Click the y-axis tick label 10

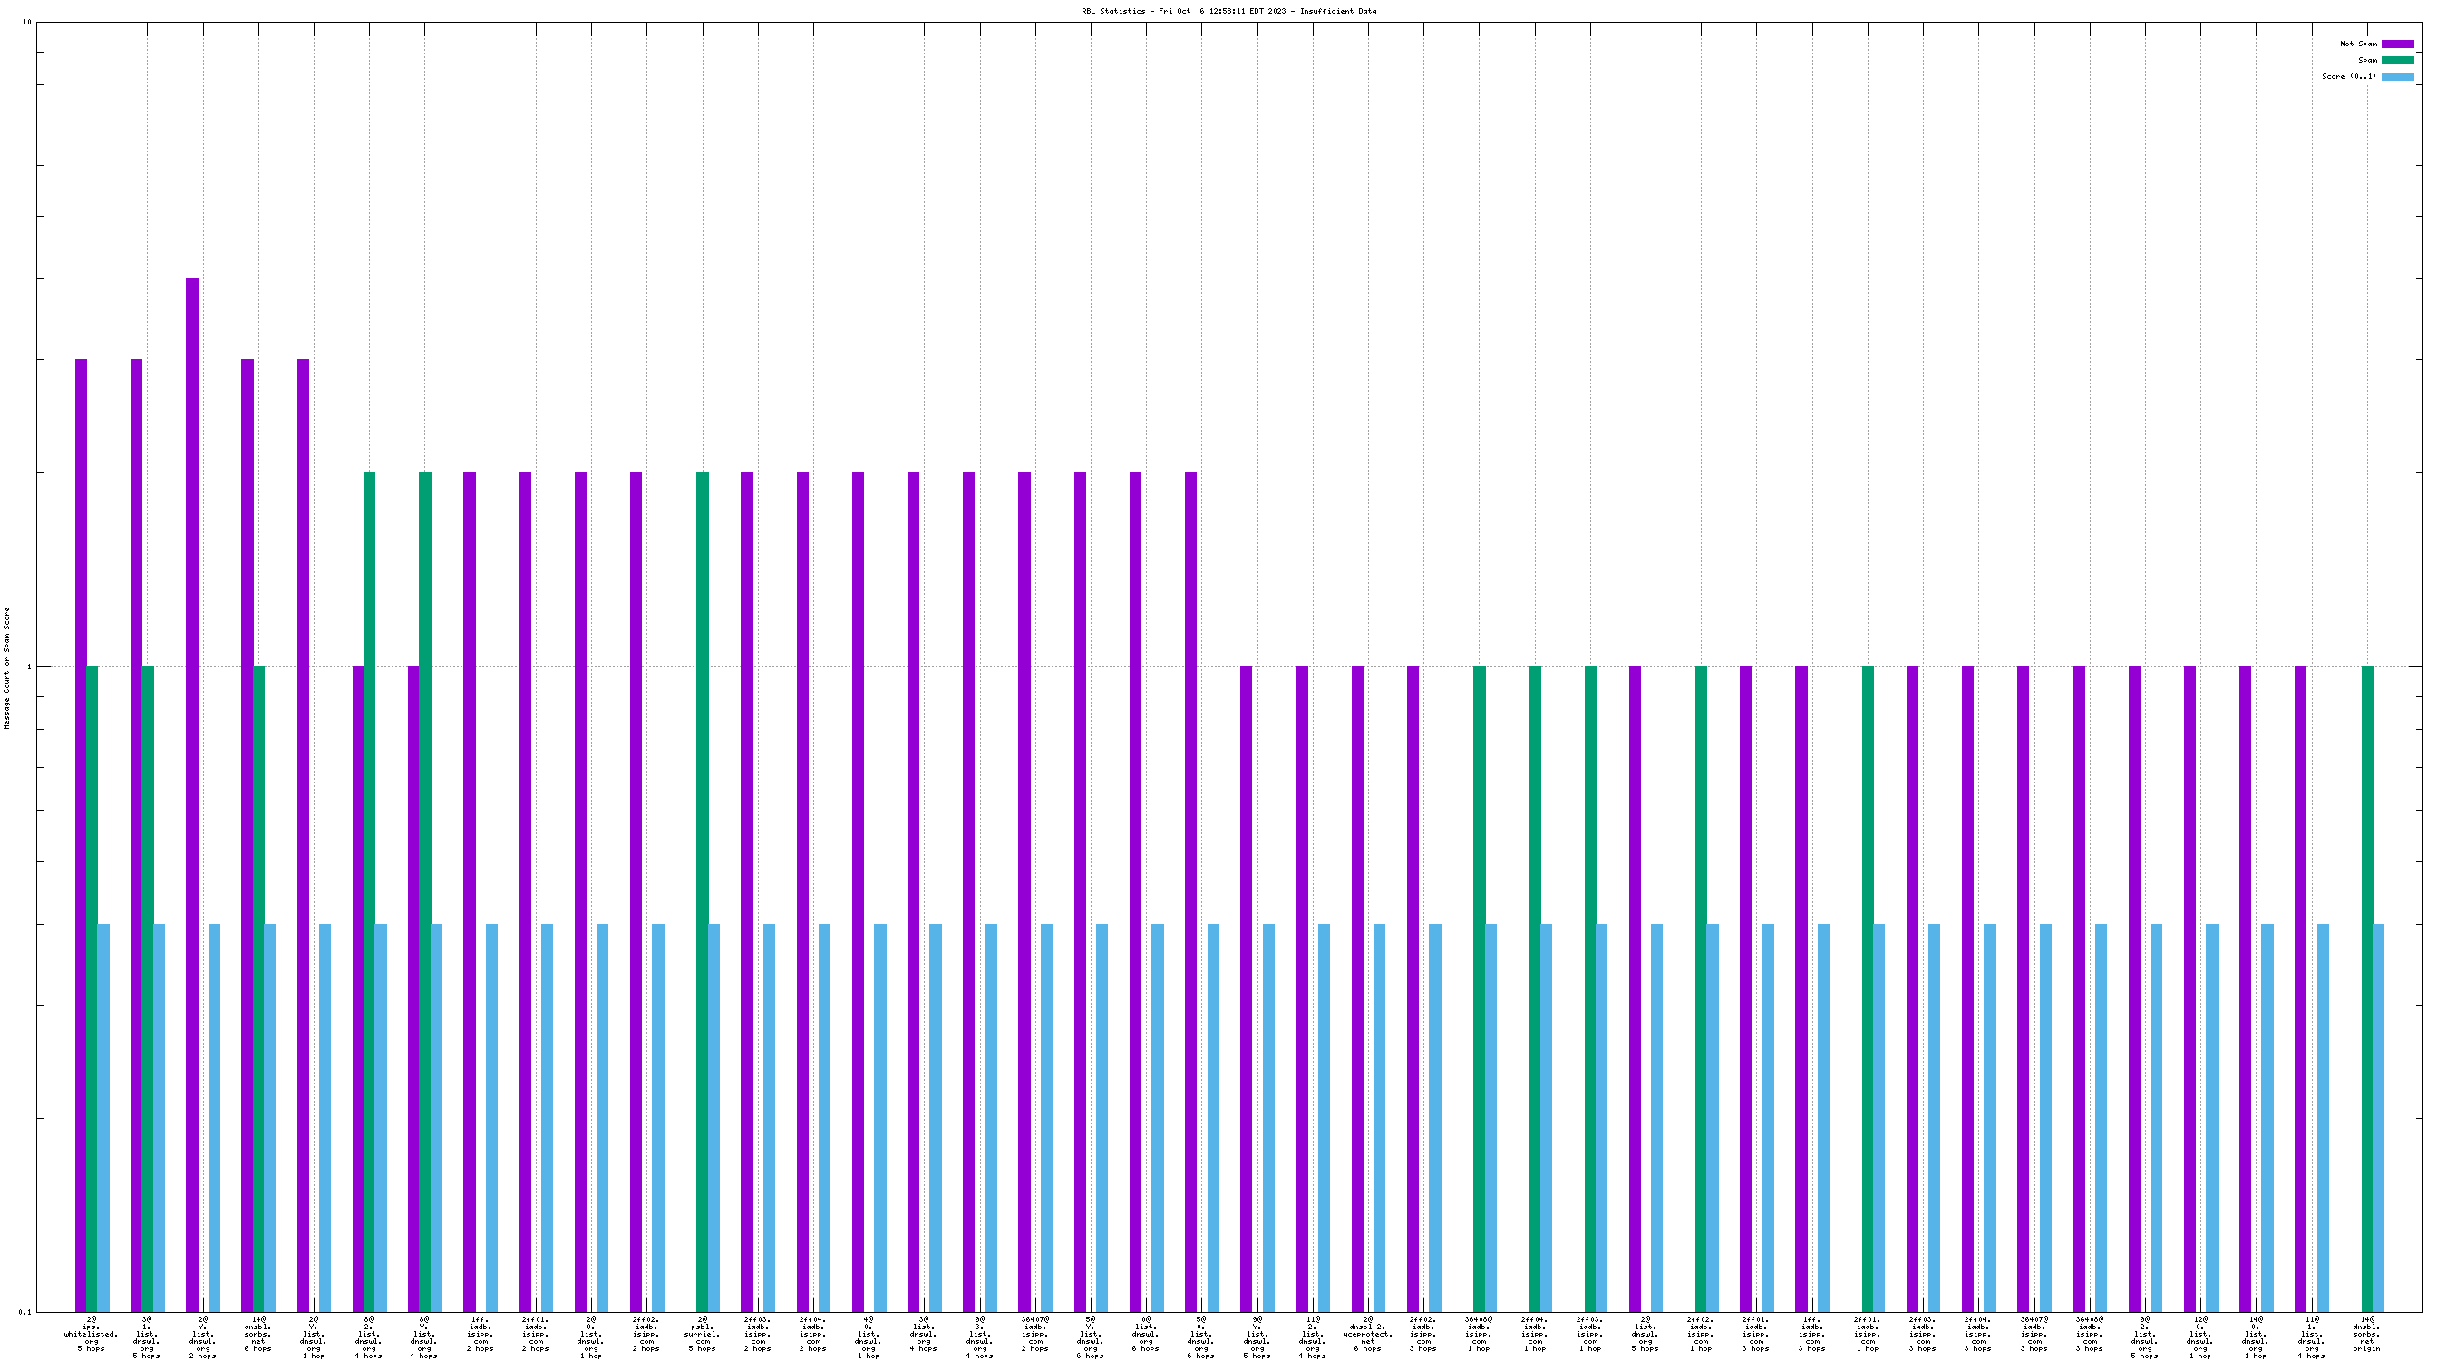tap(27, 22)
